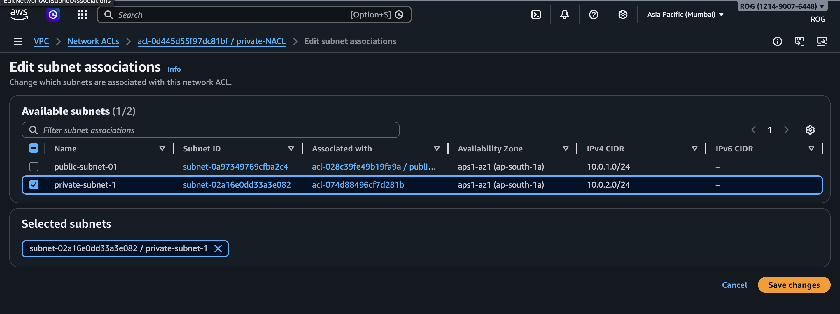840x314 pixels.
Task: Sort by the Availability Zone column arrow
Action: point(566,149)
